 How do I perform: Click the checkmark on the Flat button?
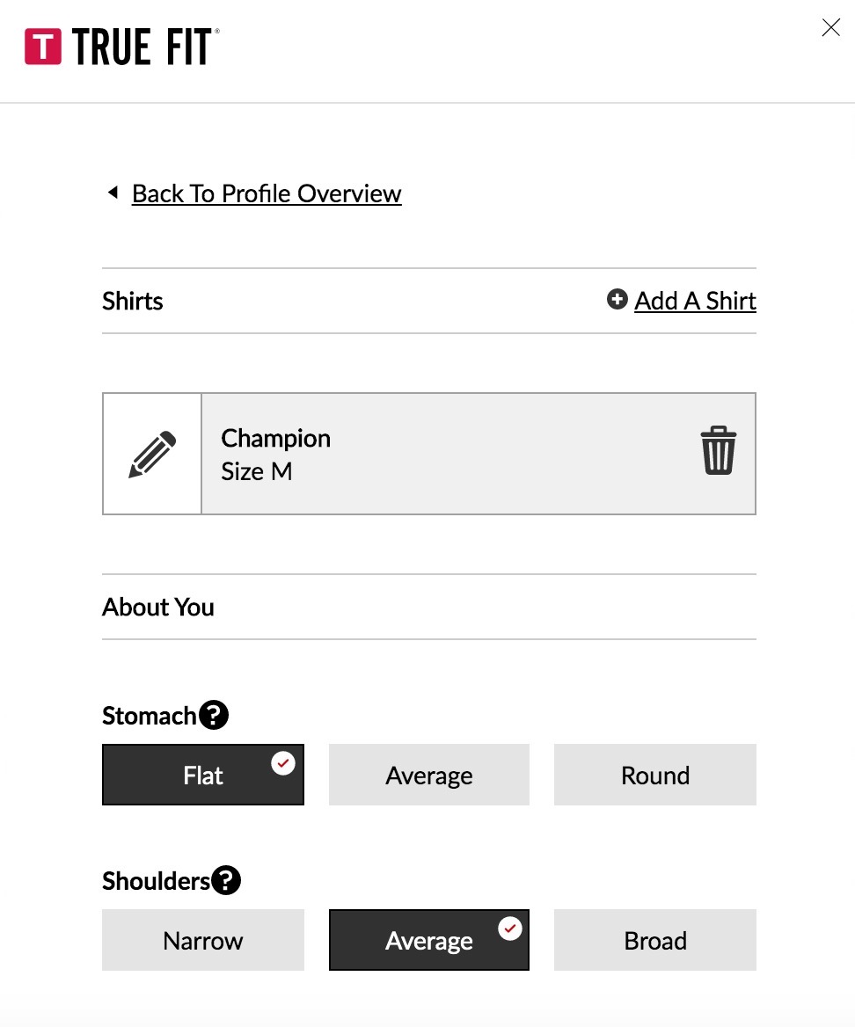click(282, 763)
